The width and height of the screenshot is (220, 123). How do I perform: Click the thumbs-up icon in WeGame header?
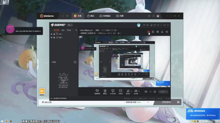(x=149, y=16)
